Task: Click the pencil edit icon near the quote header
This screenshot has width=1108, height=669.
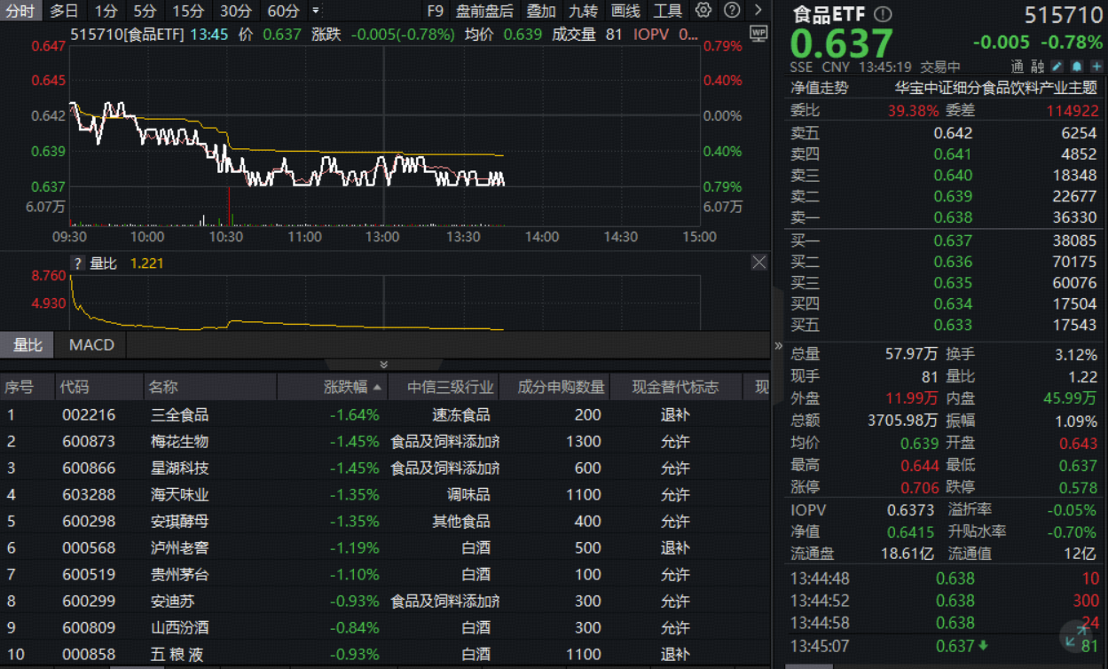Action: [1057, 66]
